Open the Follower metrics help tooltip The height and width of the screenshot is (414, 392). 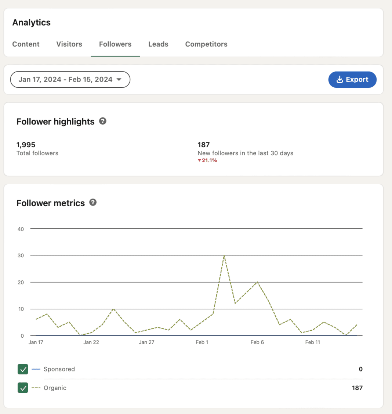(x=93, y=202)
